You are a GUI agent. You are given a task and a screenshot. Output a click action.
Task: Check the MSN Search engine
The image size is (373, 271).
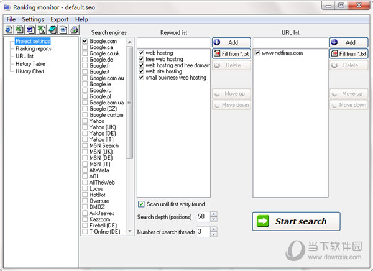pyautogui.click(x=85, y=145)
